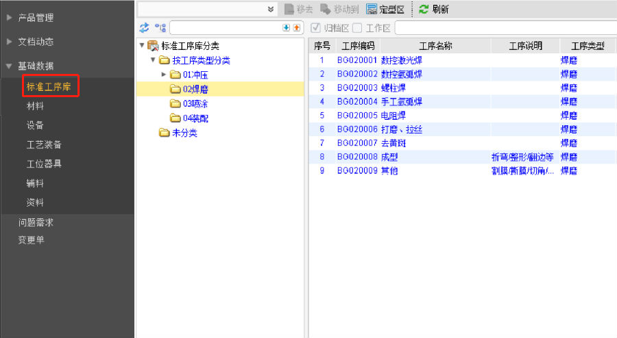617x338 pixels.
Task: Sort by 工序编码 column header
Action: 358,46
